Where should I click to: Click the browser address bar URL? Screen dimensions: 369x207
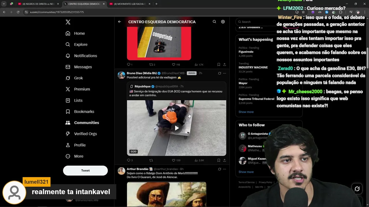[57, 12]
